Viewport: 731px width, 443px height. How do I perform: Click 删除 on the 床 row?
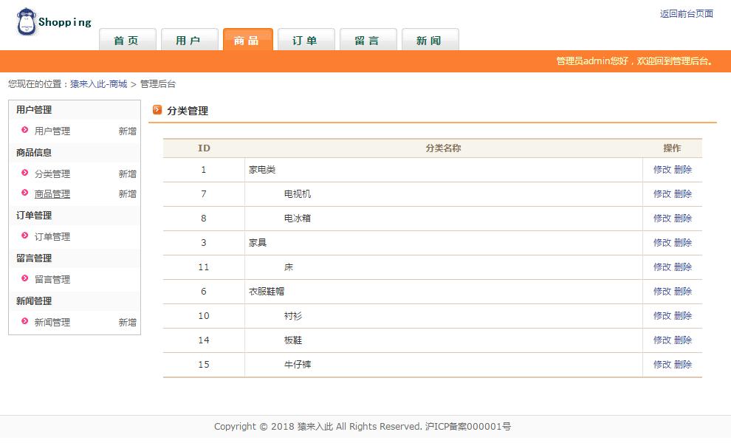point(684,267)
